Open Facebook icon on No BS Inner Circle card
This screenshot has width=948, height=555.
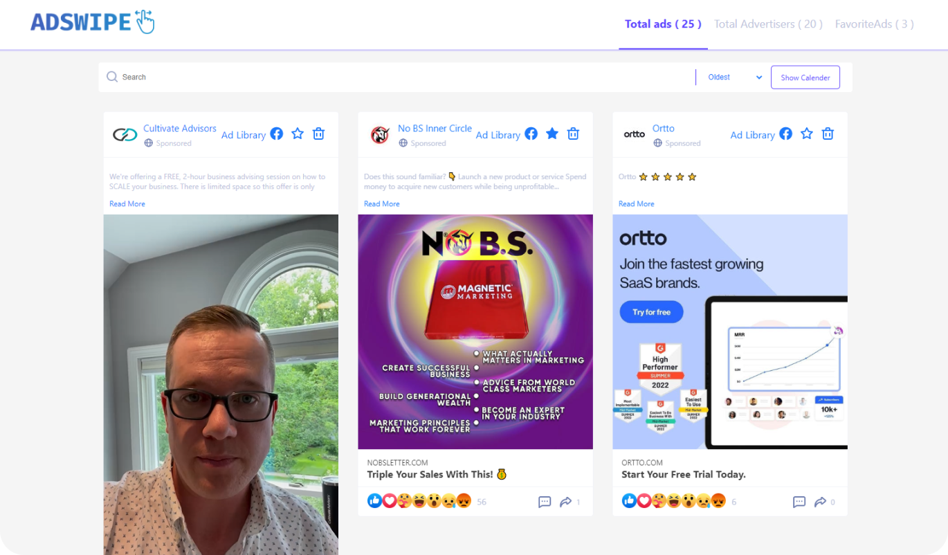point(531,134)
